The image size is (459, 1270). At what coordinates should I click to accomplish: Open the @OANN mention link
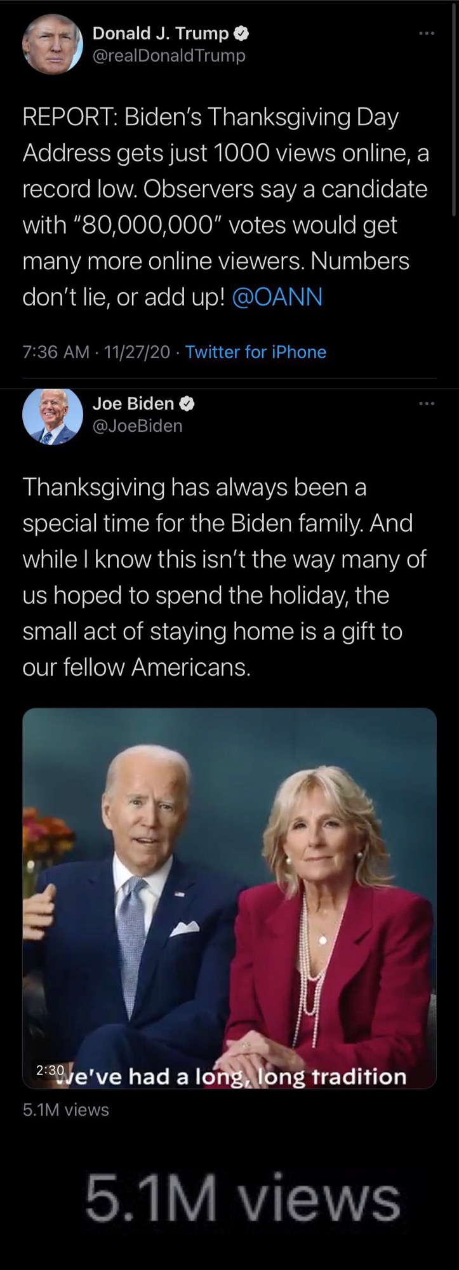pos(277,297)
